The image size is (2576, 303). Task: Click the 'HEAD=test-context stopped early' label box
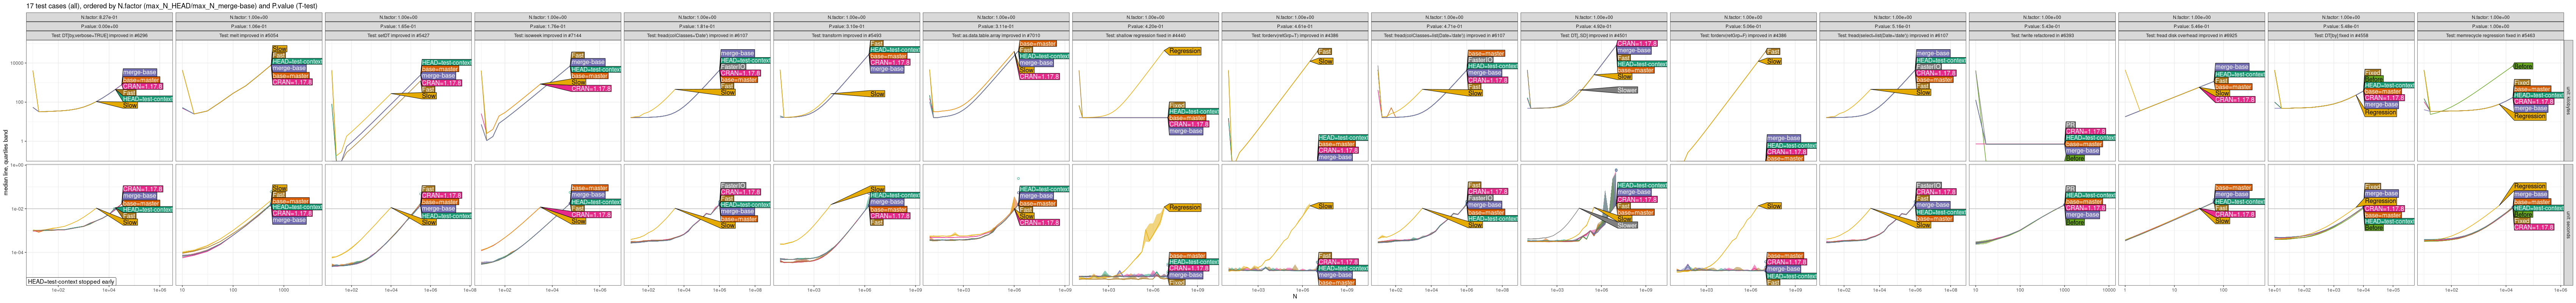pos(71,282)
